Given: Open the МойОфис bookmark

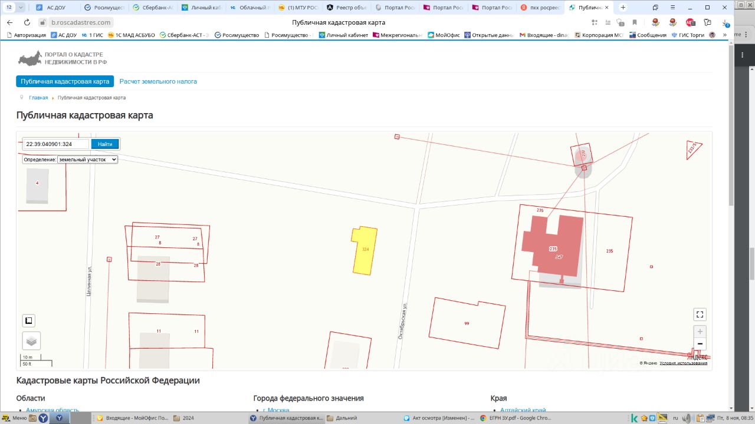Looking at the screenshot, I should coord(445,35).
